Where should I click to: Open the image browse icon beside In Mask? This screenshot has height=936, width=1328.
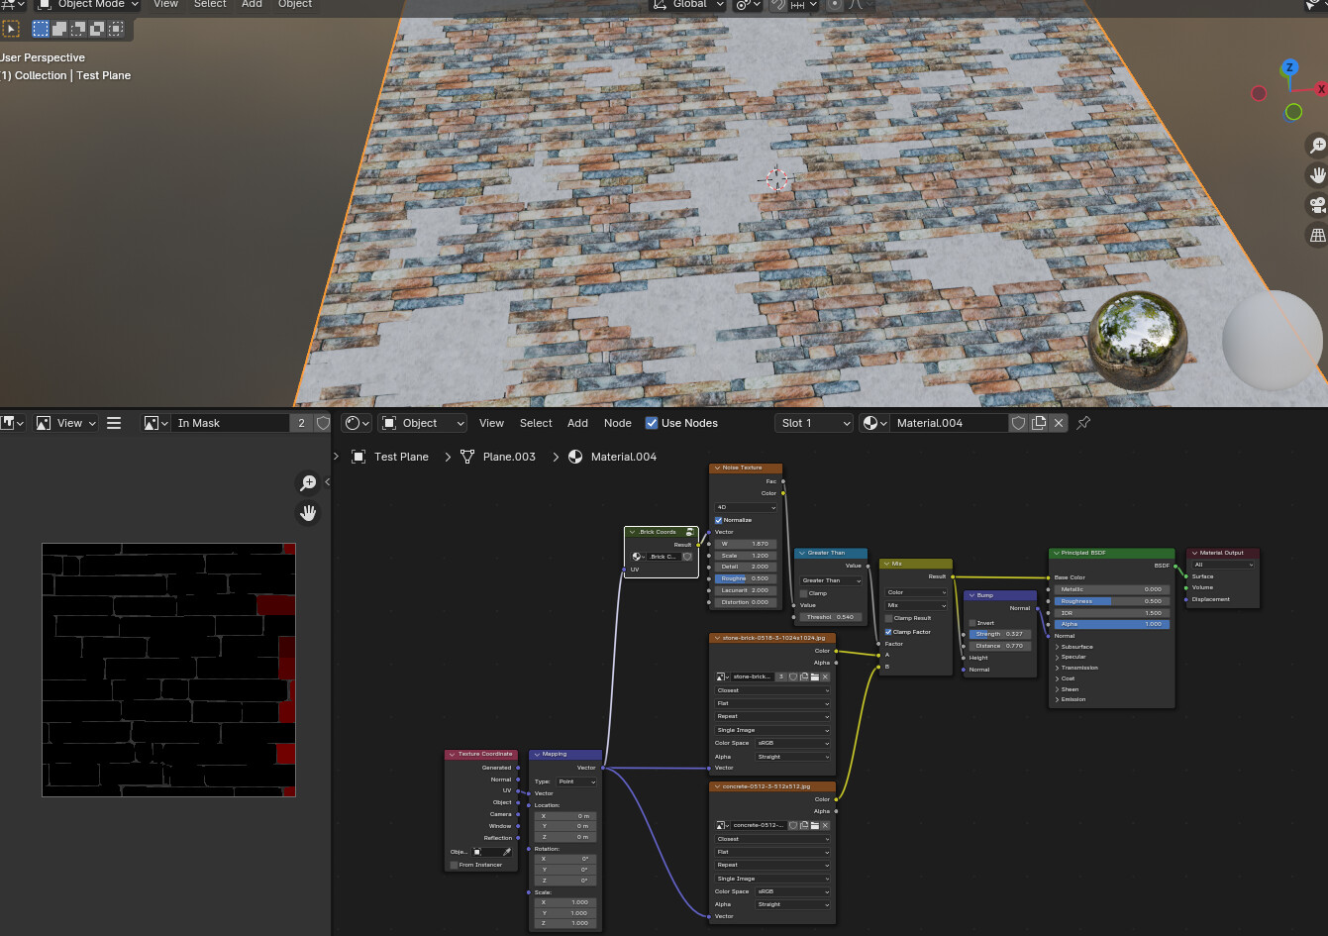(154, 423)
